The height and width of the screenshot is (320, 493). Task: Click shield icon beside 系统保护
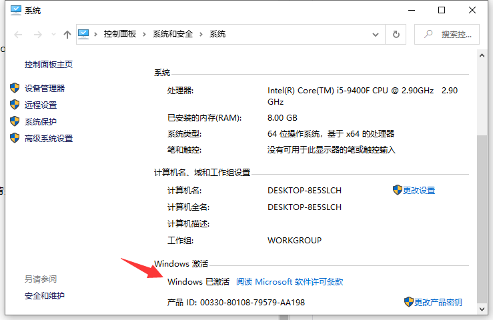(15, 121)
